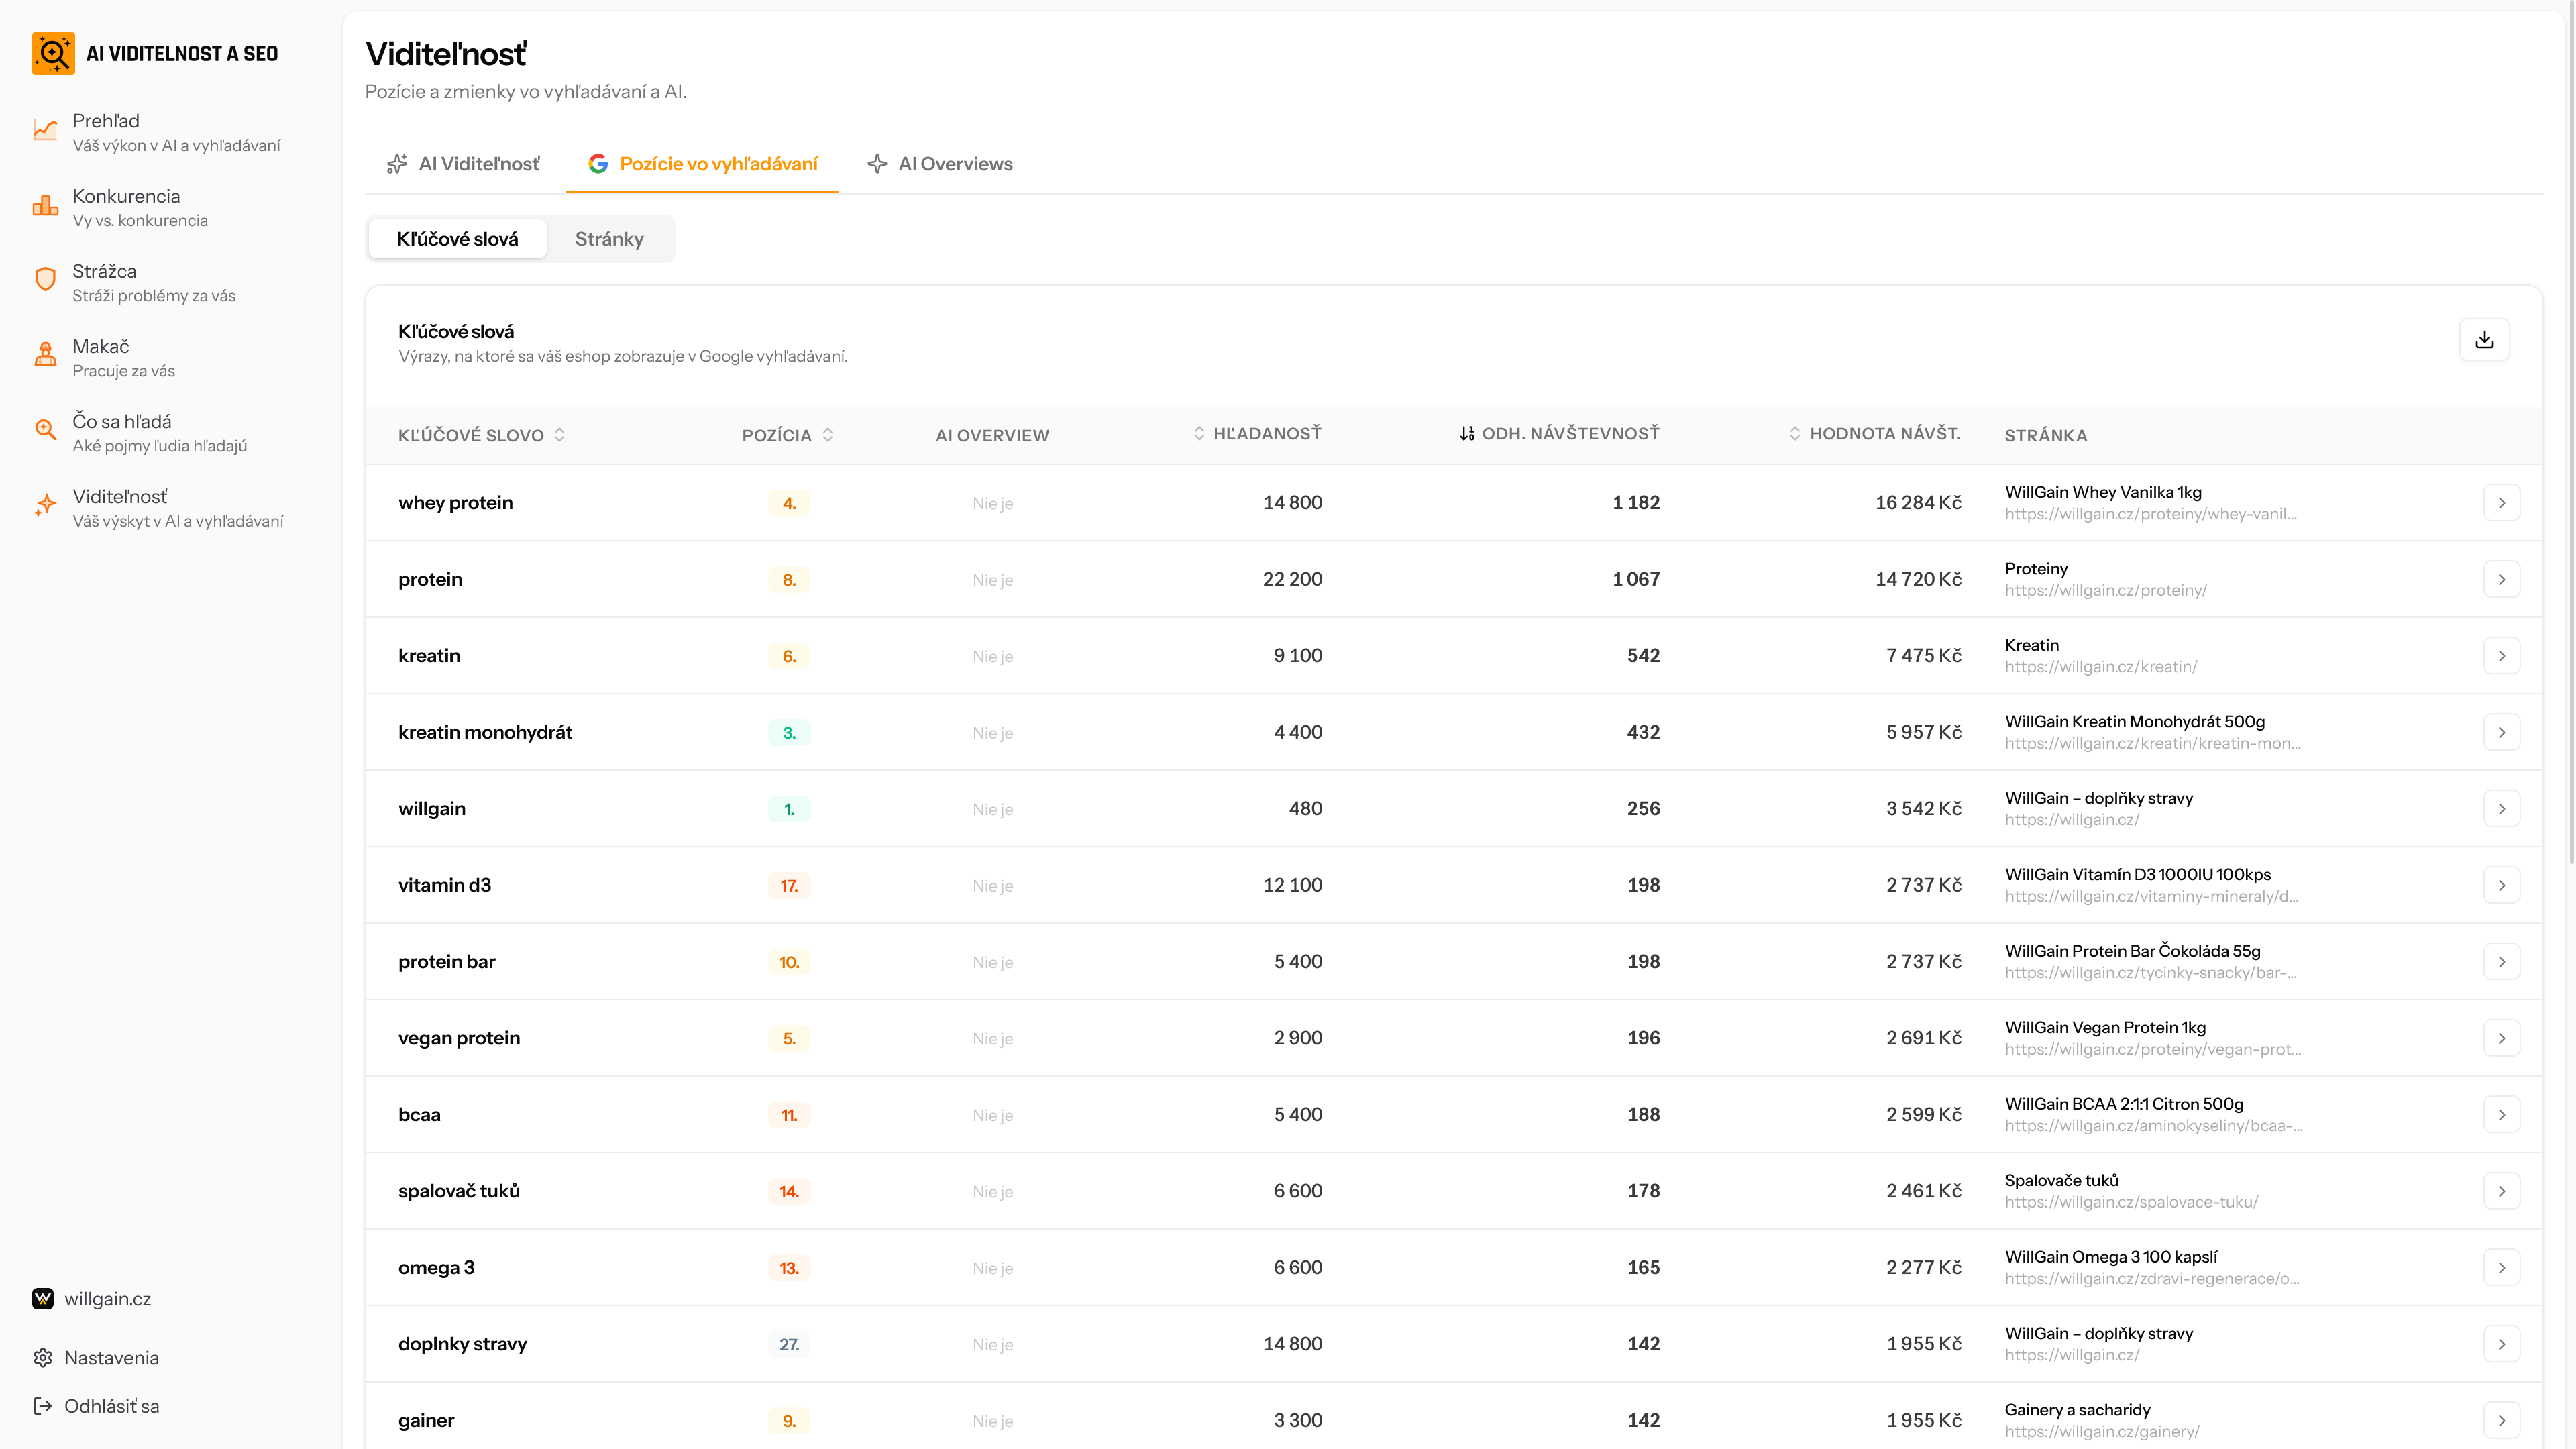The image size is (2576, 1449).
Task: Expand the bcaa row chevron
Action: 2501,1115
